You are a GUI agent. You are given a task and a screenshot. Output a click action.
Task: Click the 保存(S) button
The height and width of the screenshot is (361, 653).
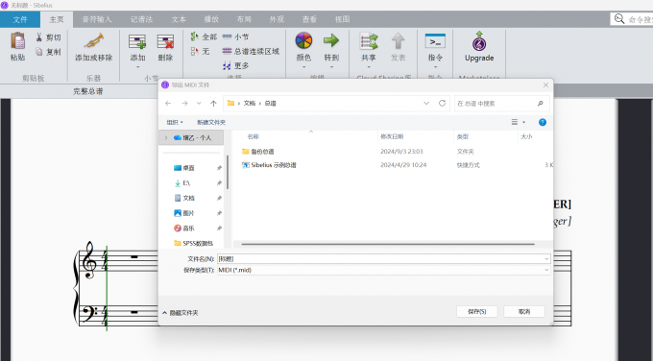[x=477, y=311]
